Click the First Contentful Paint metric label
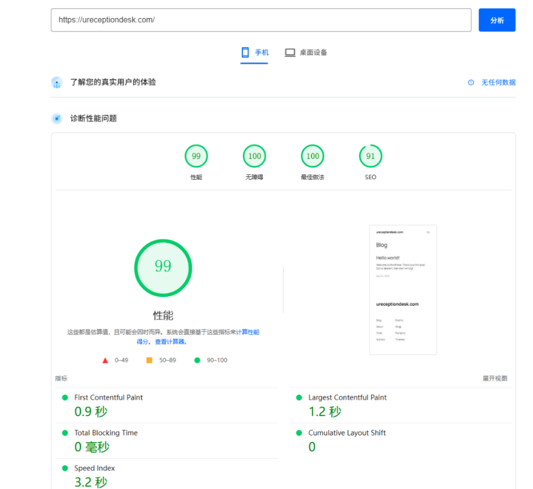 pyautogui.click(x=108, y=398)
